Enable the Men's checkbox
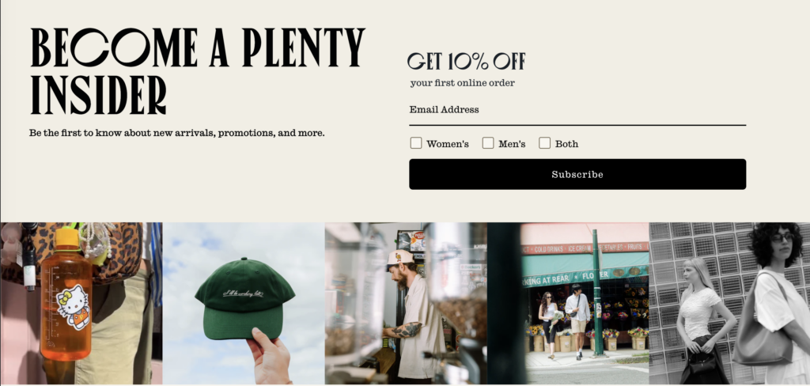The image size is (810, 386). [x=487, y=143]
